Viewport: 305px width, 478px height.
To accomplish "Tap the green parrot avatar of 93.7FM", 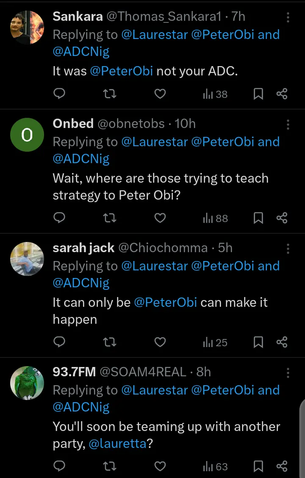I will tap(27, 383).
